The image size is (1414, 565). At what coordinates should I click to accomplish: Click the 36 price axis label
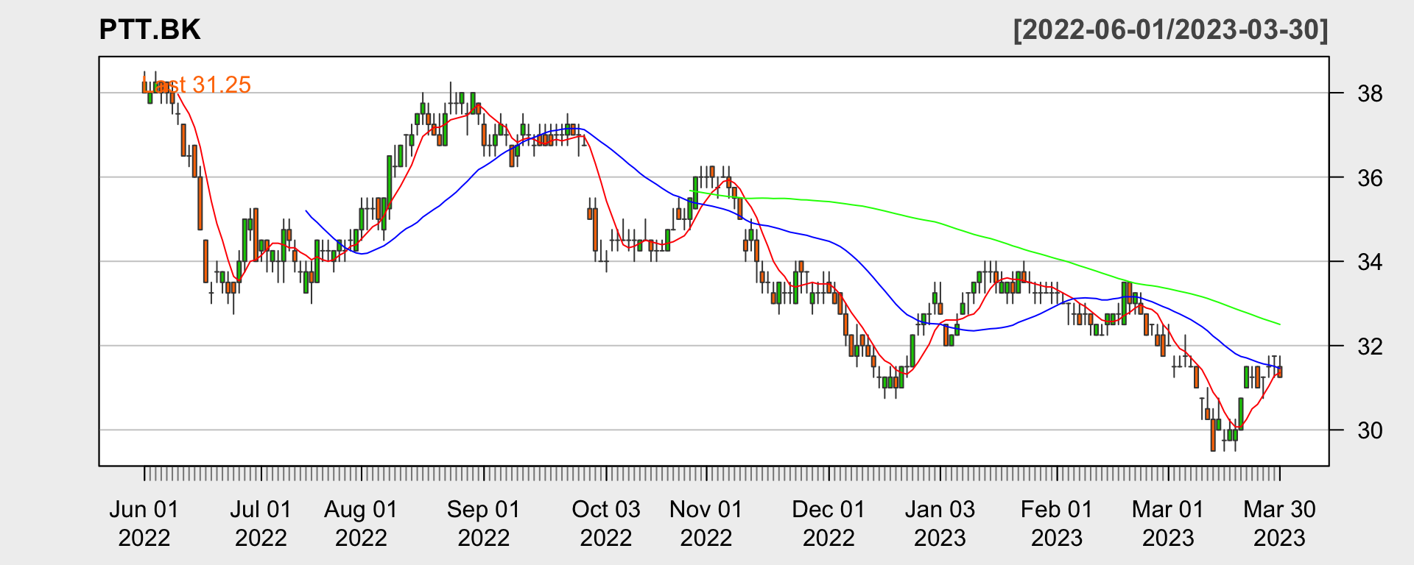coord(1370,178)
